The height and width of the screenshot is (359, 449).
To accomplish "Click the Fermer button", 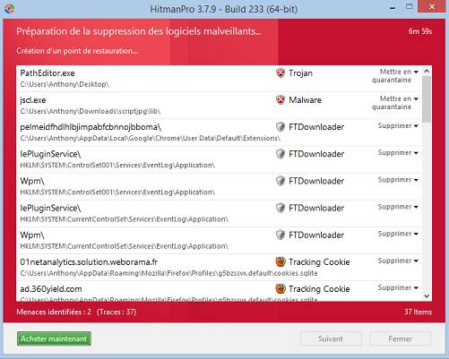I will tap(401, 338).
